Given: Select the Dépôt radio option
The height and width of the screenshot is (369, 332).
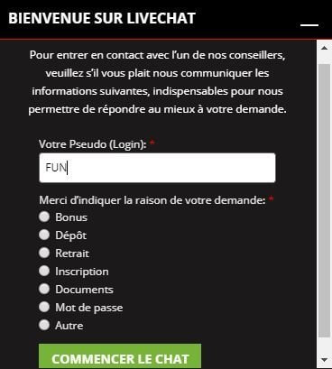Looking at the screenshot, I should (x=44, y=235).
